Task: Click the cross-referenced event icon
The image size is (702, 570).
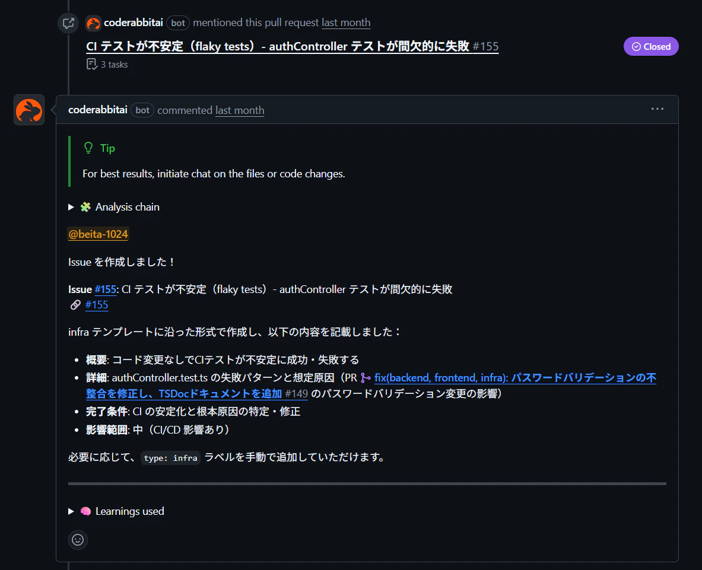Action: [x=68, y=23]
